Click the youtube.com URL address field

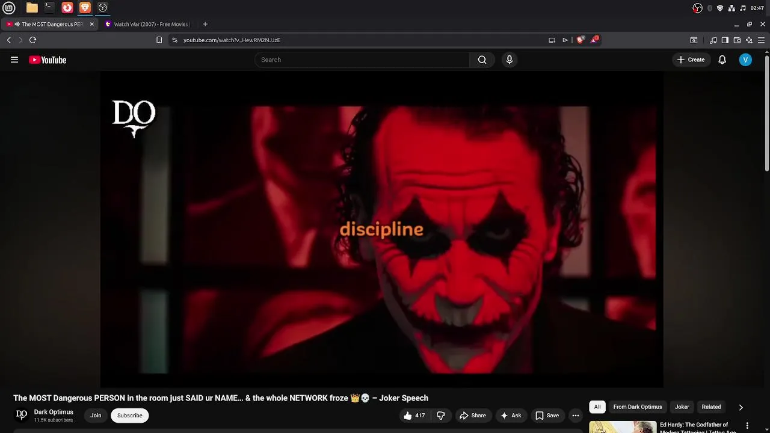361,40
